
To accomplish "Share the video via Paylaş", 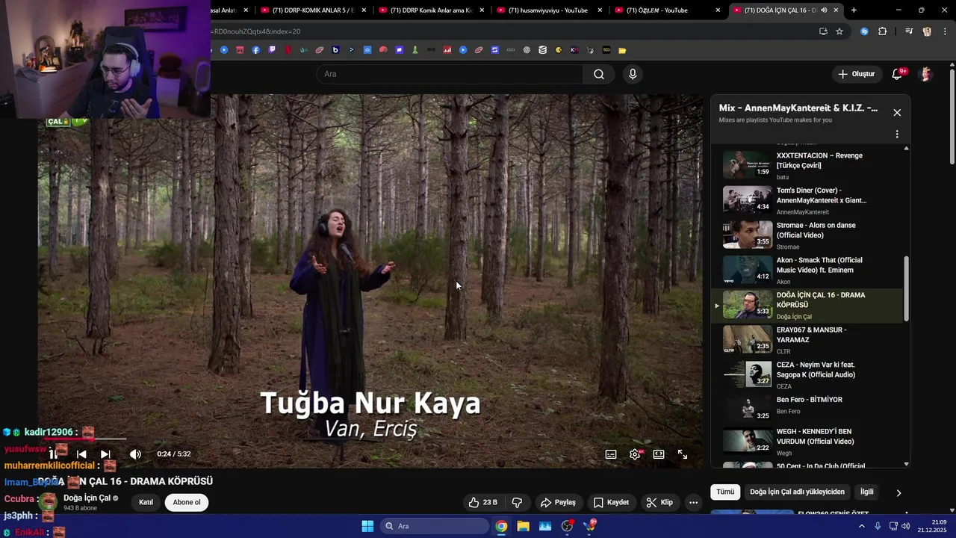I will coord(558,502).
